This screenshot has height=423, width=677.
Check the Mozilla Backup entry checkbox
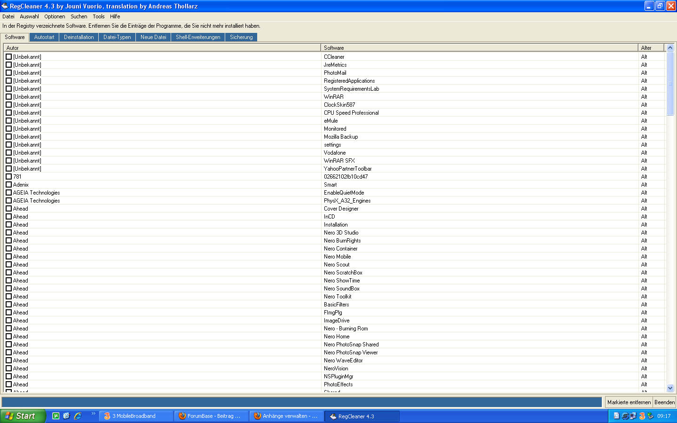[8, 136]
